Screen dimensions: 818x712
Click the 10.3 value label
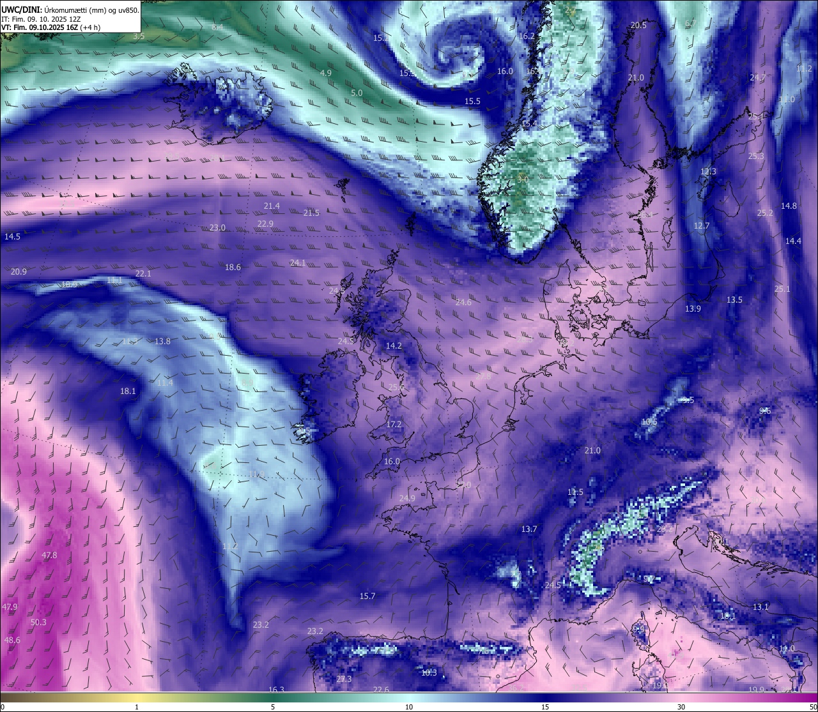click(429, 672)
